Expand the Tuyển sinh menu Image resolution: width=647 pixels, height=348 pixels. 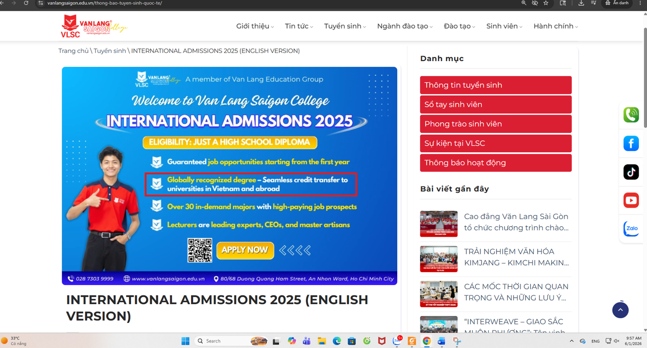[345, 26]
